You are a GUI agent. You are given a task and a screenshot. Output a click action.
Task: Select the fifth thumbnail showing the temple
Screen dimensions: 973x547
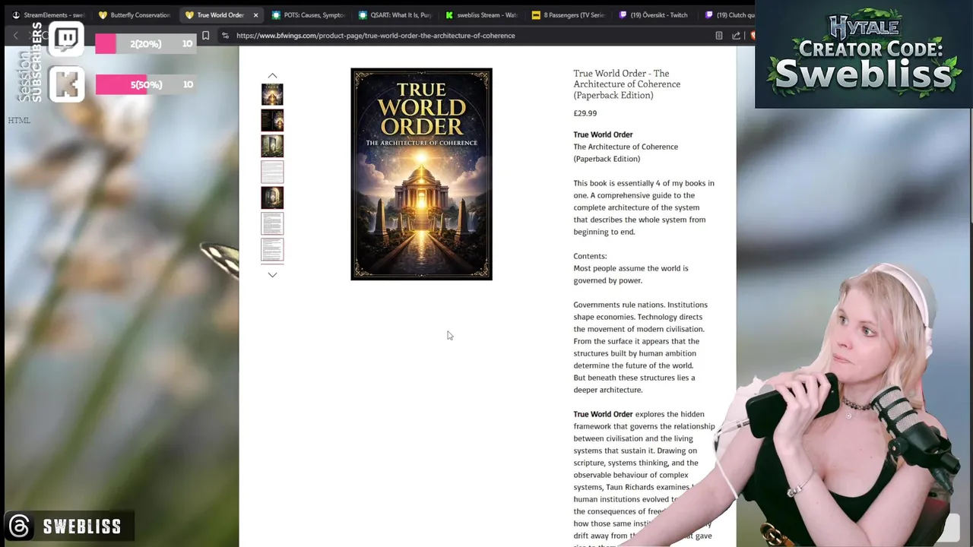(272, 198)
